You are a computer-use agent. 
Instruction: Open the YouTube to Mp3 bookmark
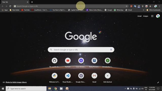pyautogui.click(x=58, y=10)
